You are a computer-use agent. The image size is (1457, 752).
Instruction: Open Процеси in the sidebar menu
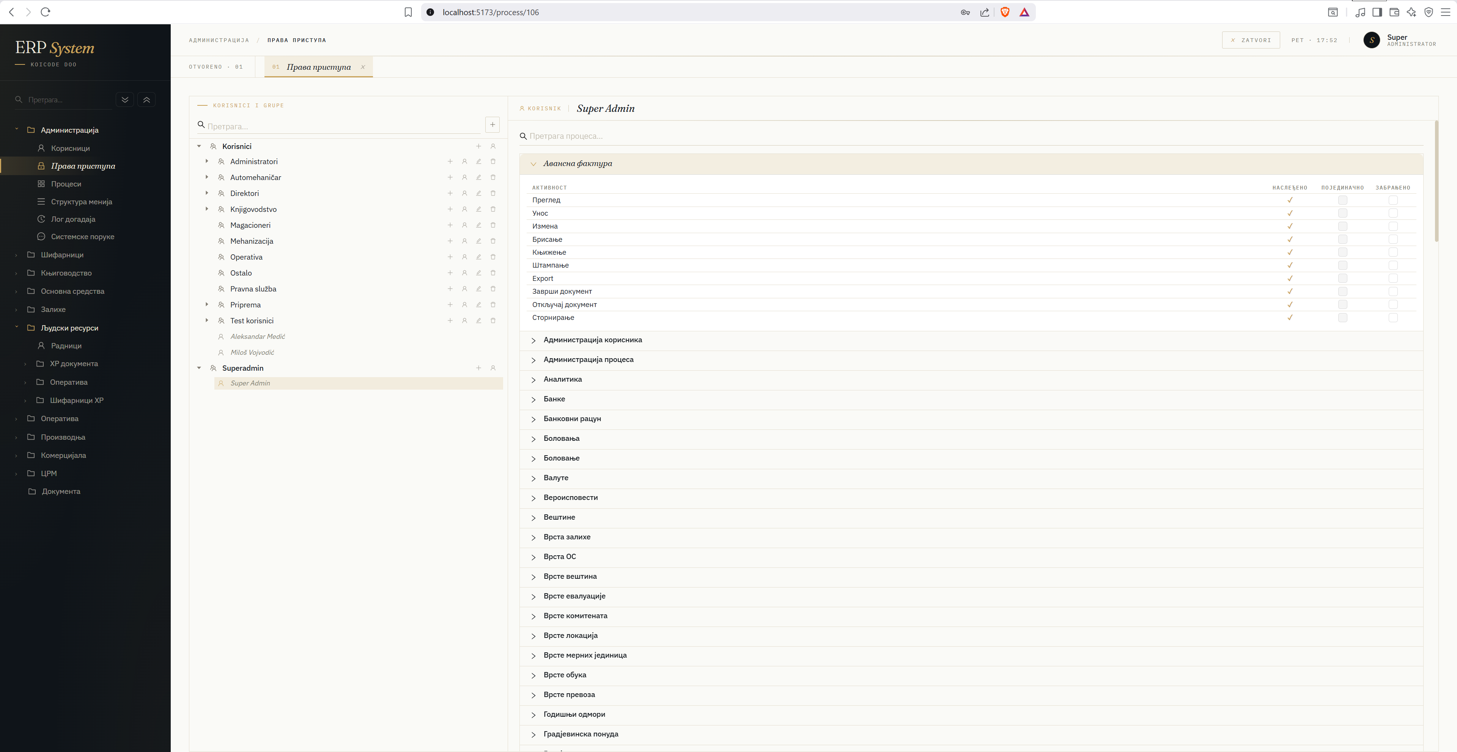pyautogui.click(x=66, y=183)
